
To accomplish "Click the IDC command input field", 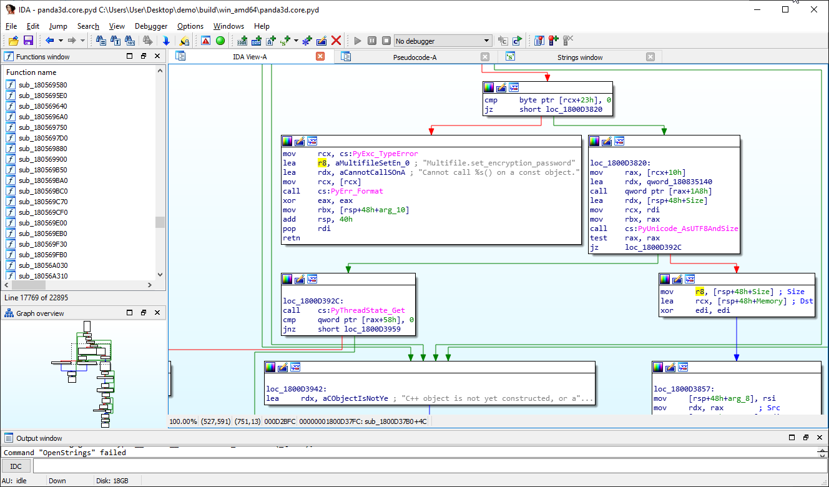I will 424,466.
